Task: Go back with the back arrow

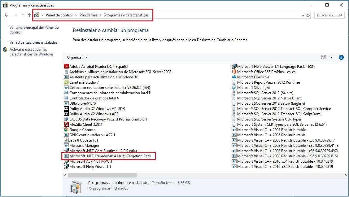Action: [x=7, y=15]
